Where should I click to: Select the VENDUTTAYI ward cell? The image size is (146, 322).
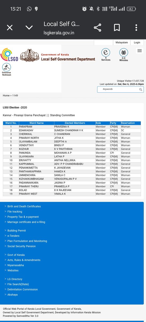(36, 145)
